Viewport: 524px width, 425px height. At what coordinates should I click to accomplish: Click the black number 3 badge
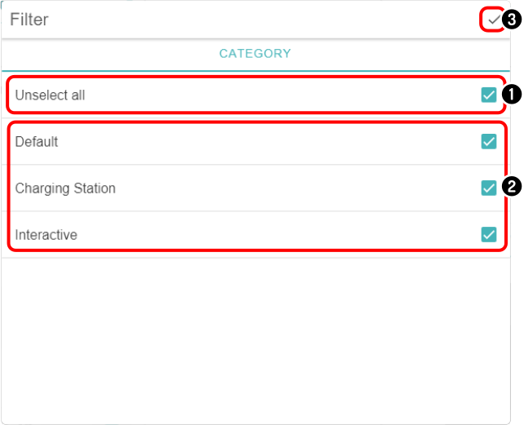pos(512,20)
